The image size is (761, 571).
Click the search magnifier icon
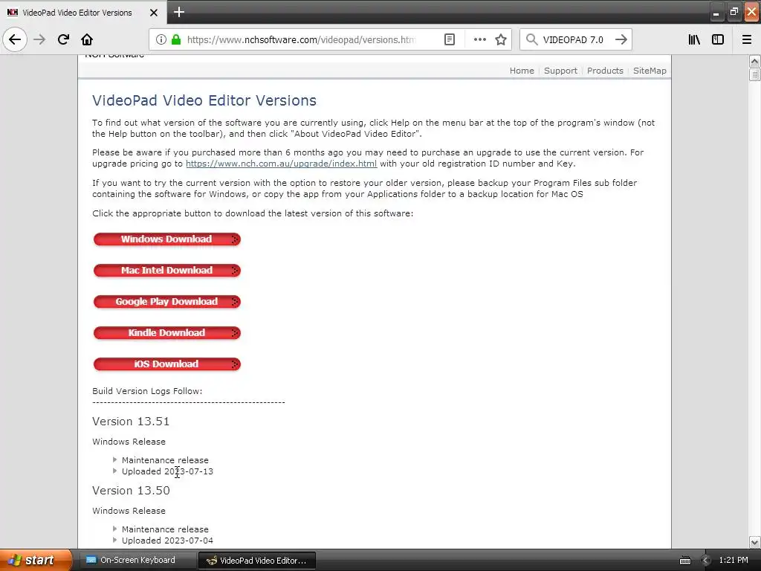532,39
